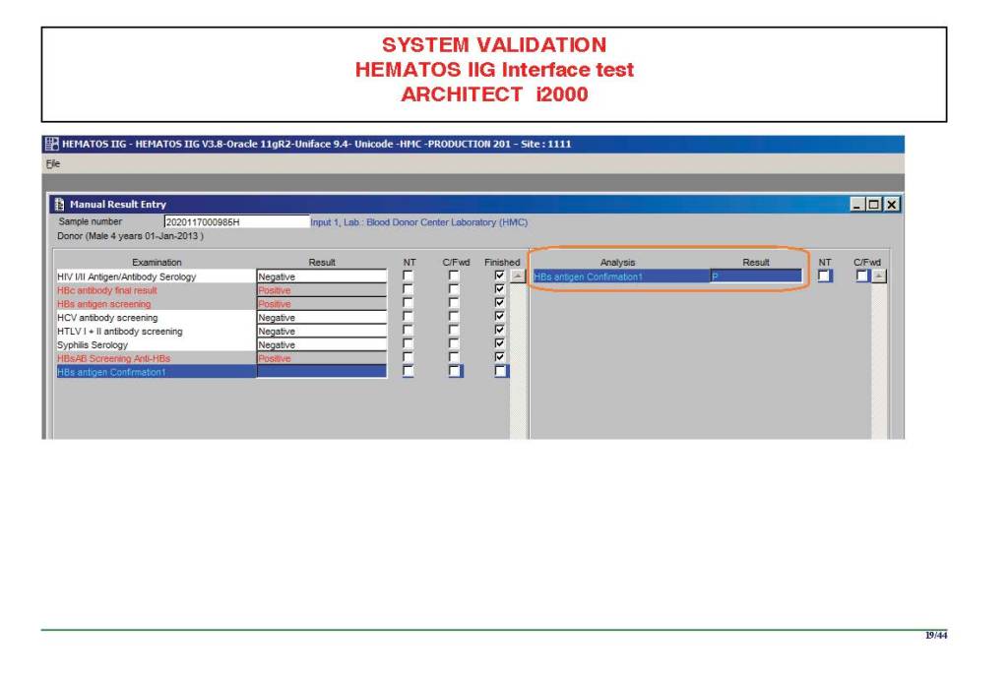Maximize the Manual Result Entry window
Viewport: 1008px width, 676px height.
875,204
